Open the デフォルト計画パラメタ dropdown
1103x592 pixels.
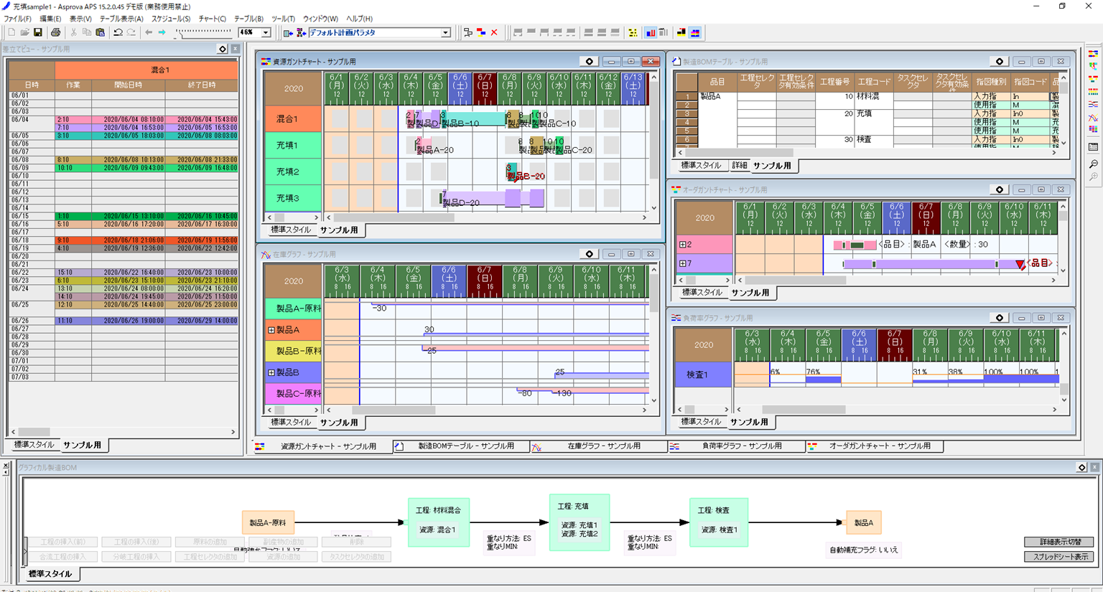click(x=445, y=32)
